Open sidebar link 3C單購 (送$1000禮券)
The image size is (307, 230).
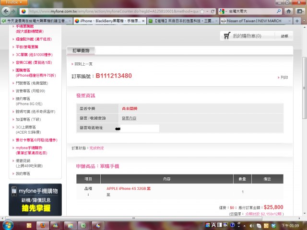pos(34,55)
